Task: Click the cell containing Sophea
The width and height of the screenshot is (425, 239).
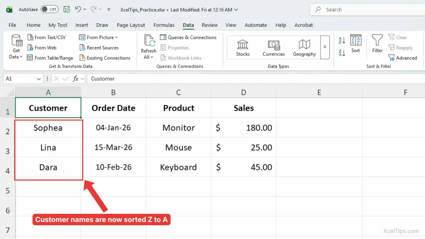Action: click(48, 128)
